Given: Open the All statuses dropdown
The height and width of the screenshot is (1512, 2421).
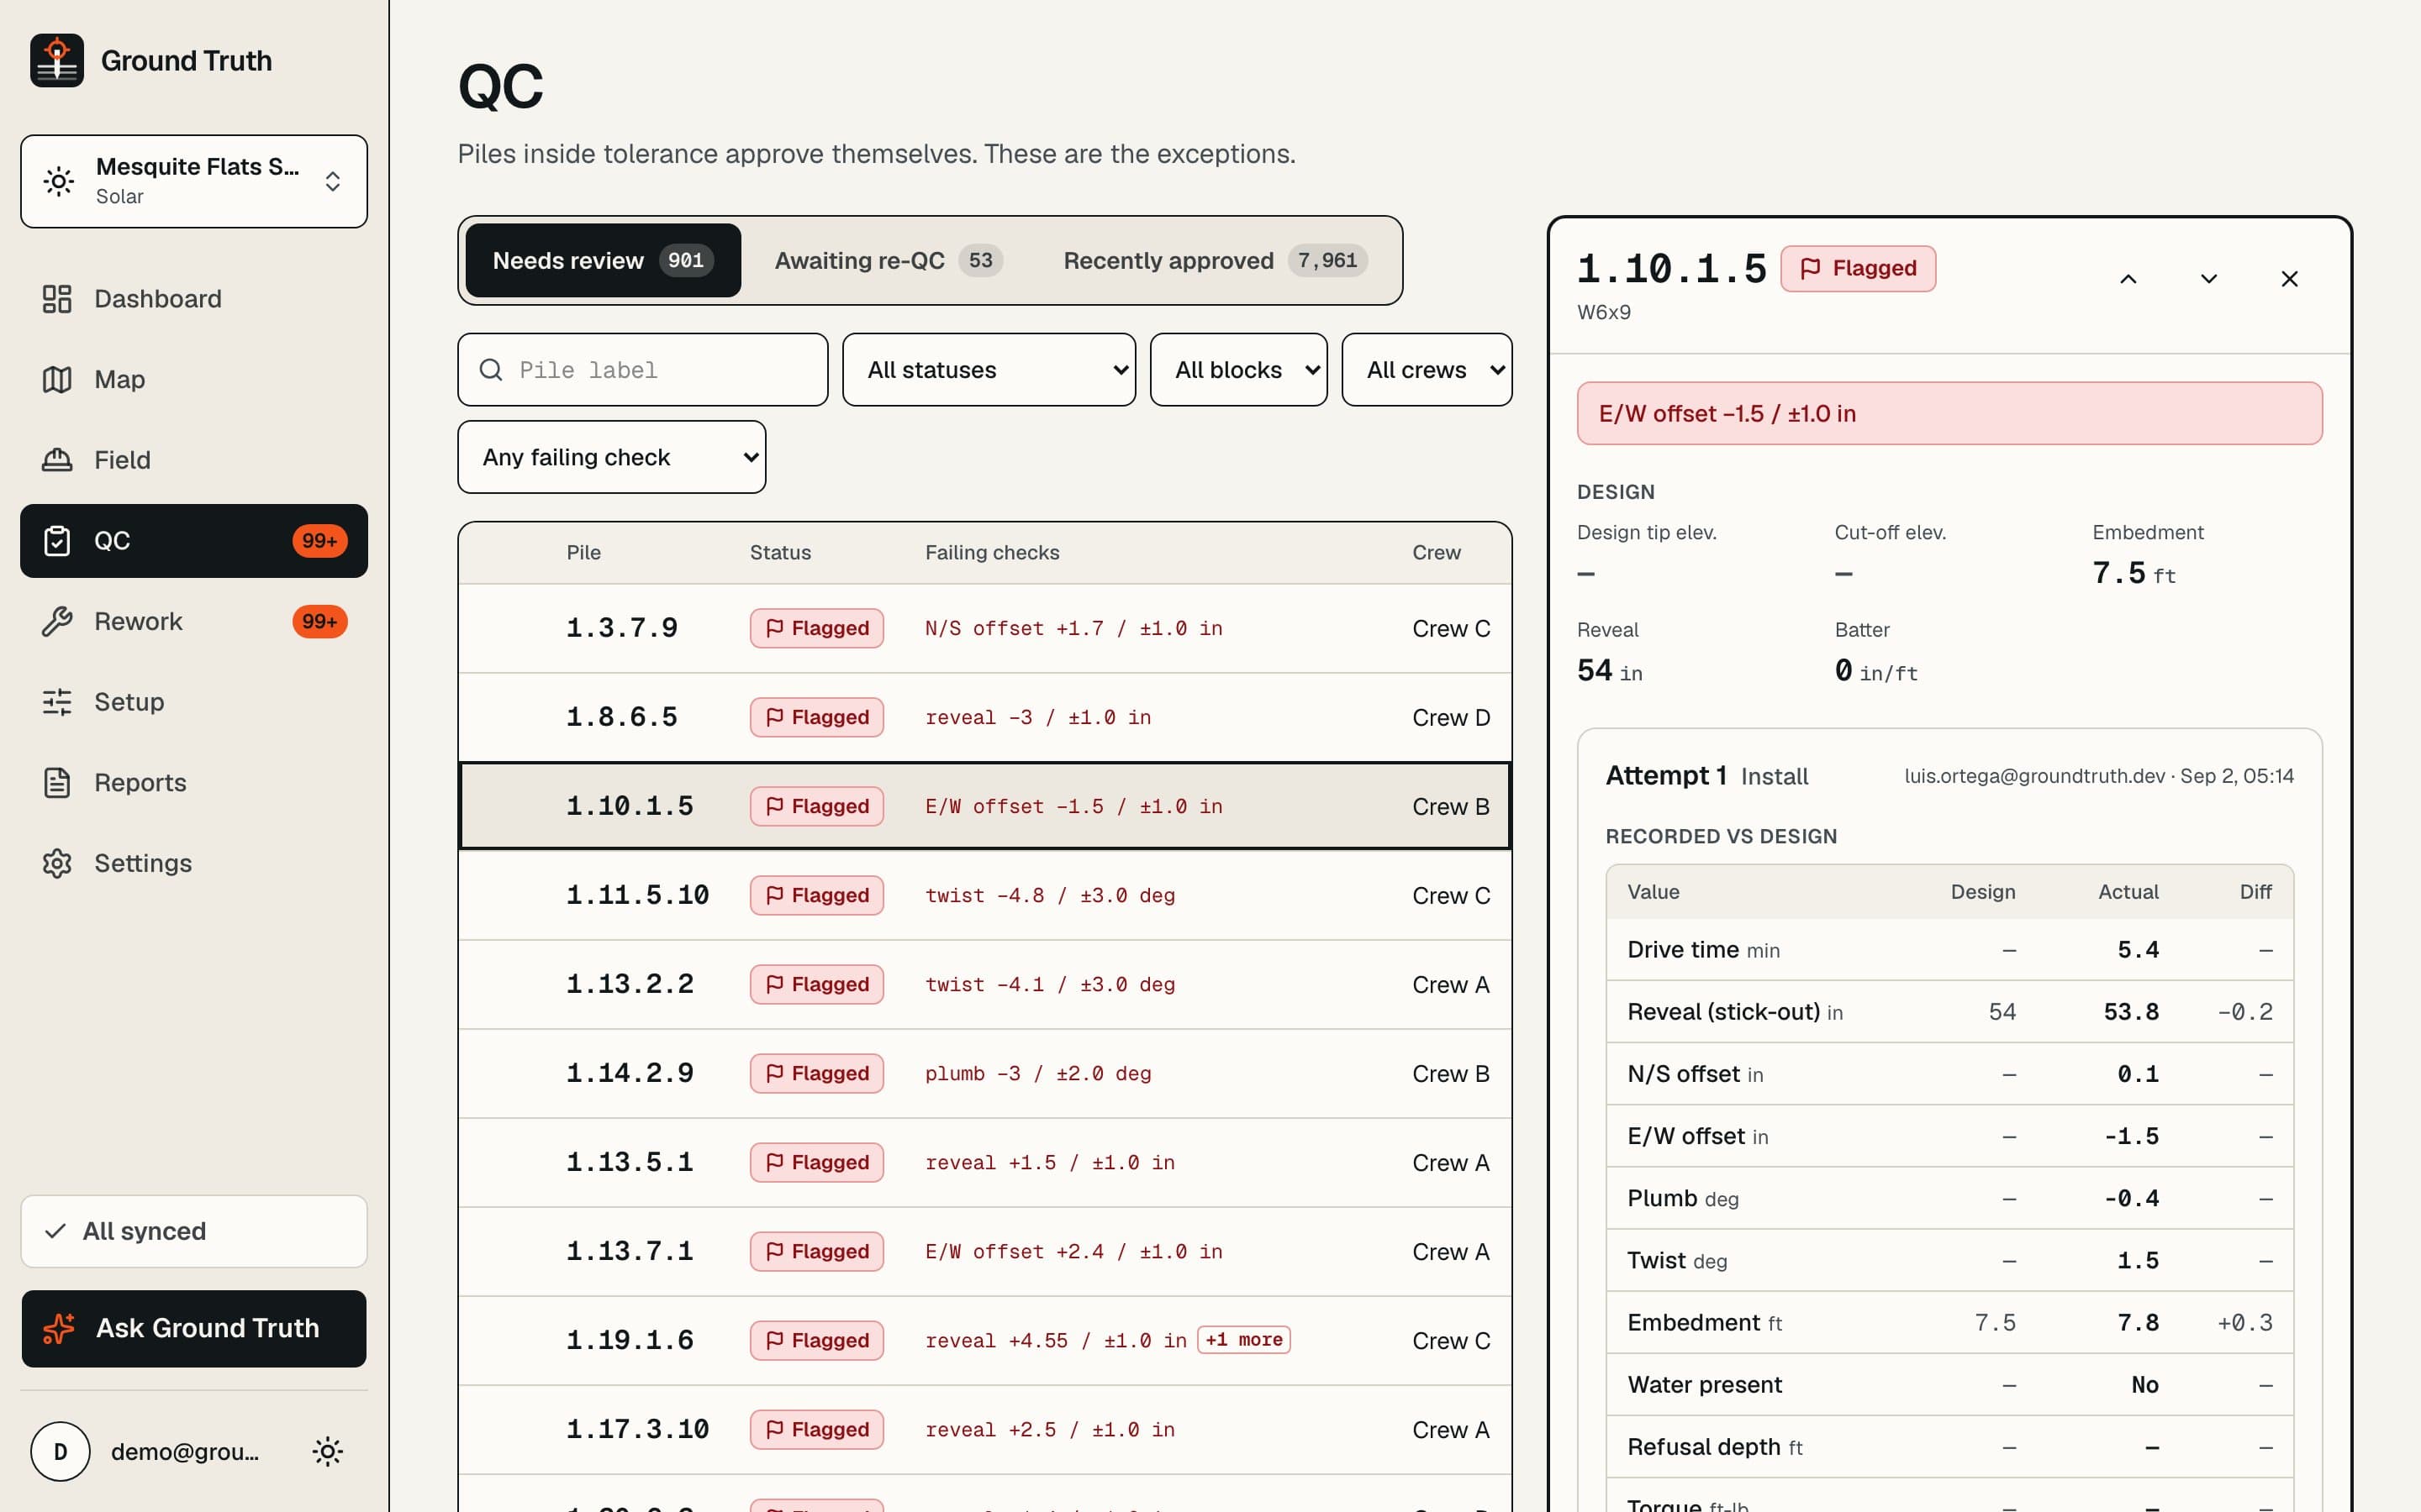Looking at the screenshot, I should tap(989, 370).
